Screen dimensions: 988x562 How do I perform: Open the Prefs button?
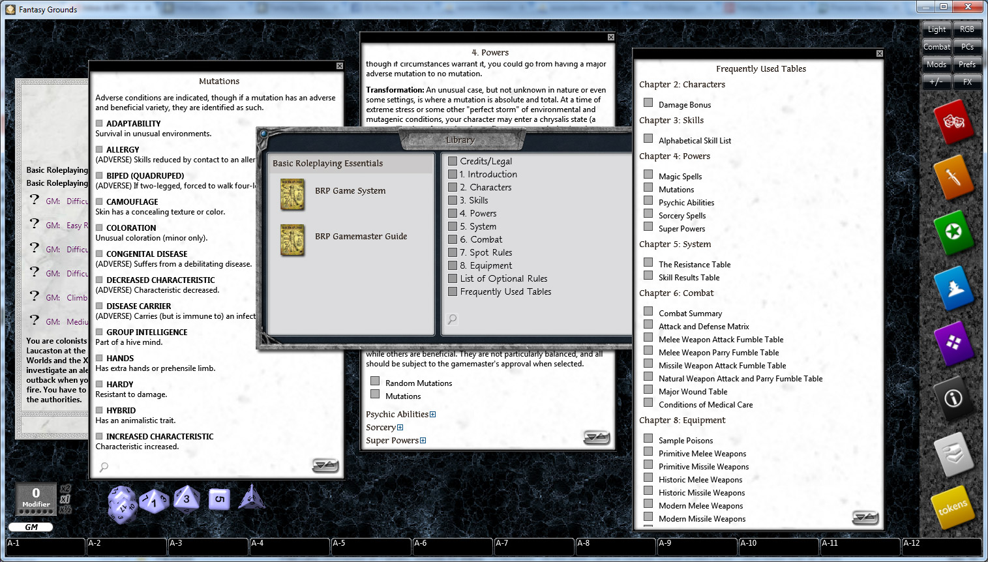coord(968,64)
